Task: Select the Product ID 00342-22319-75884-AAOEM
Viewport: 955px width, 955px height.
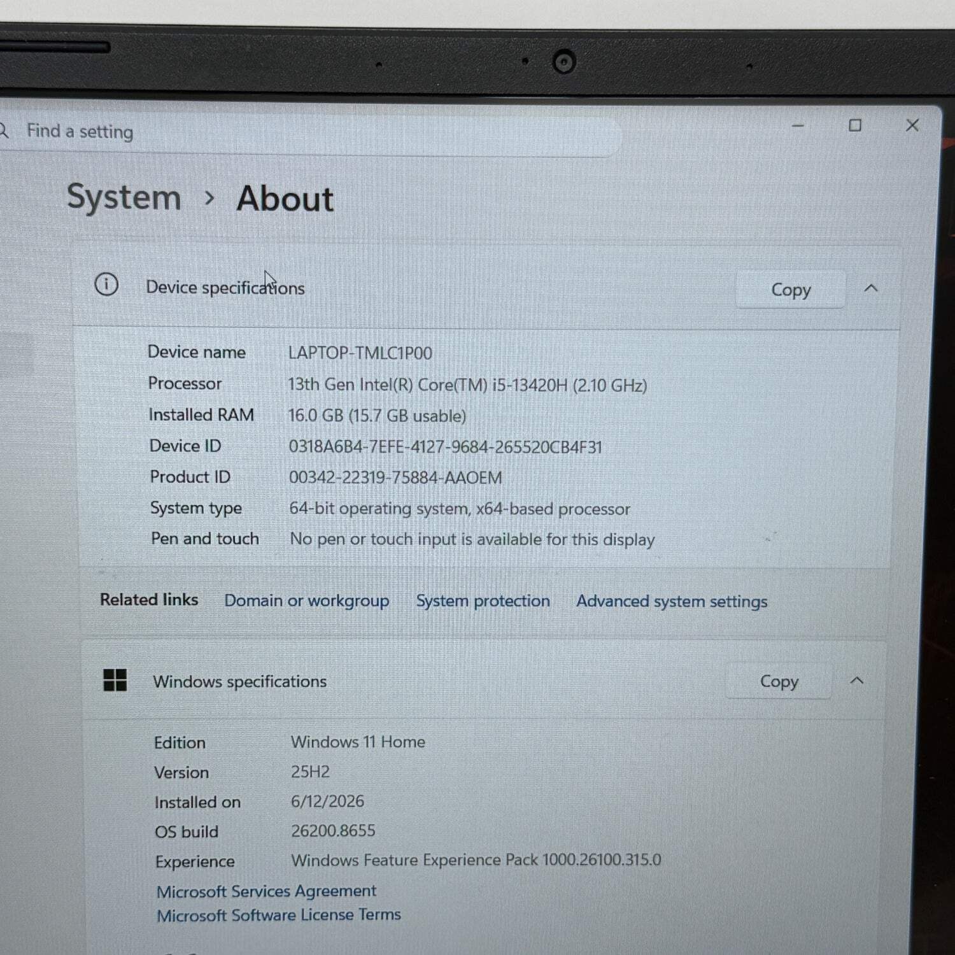Action: coord(395,478)
